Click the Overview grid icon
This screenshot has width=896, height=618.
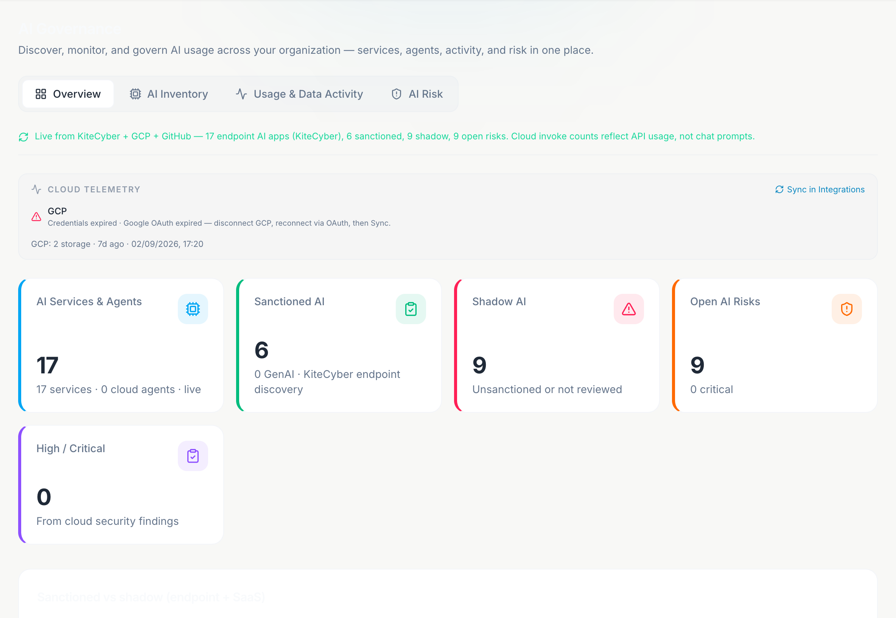(41, 94)
